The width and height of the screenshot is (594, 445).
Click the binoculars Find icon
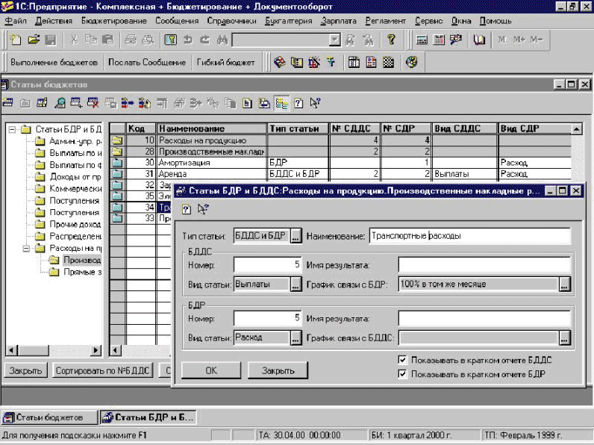coord(222,40)
